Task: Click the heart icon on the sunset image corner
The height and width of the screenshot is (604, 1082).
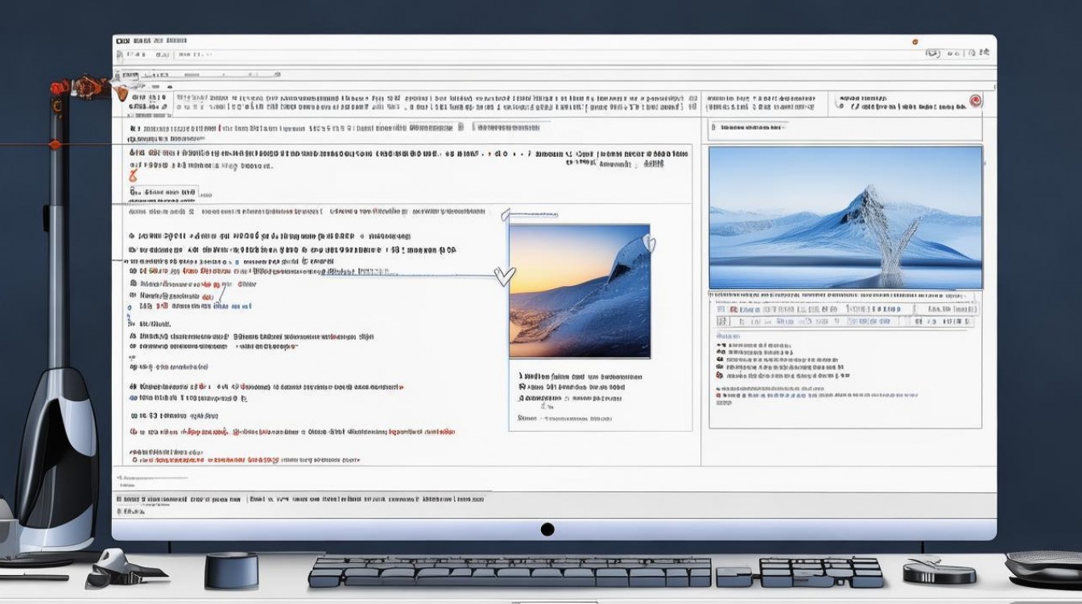Action: click(x=649, y=242)
